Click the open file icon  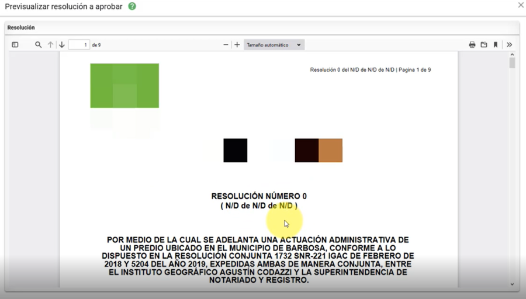pyautogui.click(x=484, y=45)
